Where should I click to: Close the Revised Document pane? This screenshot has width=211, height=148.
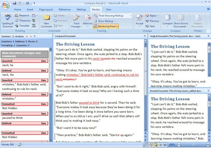coord(209,91)
